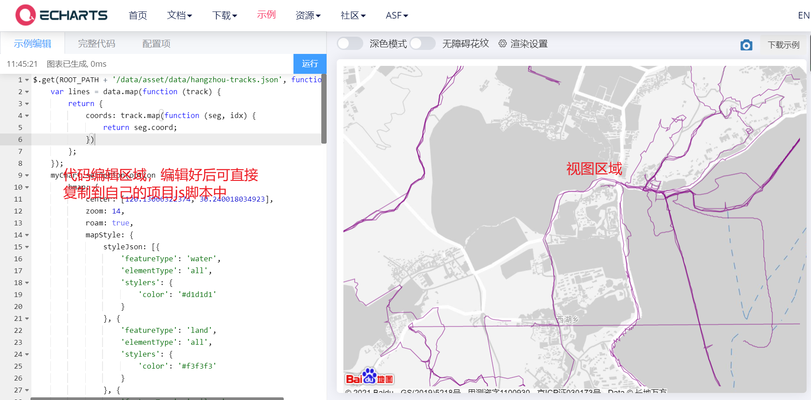
Task: Open the ASF dropdown menu
Action: 397,15
